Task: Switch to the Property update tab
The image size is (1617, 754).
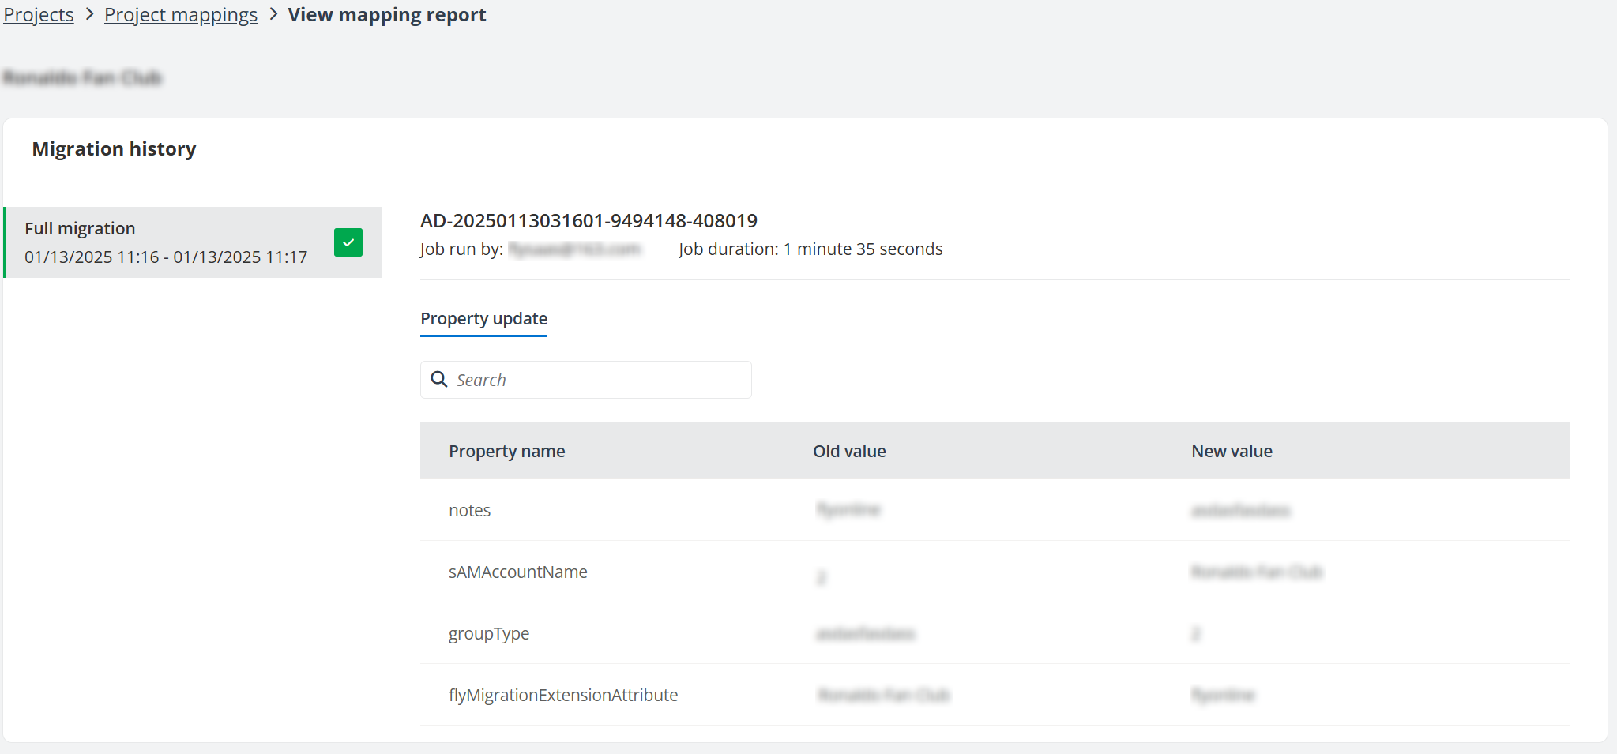Action: pyautogui.click(x=483, y=319)
